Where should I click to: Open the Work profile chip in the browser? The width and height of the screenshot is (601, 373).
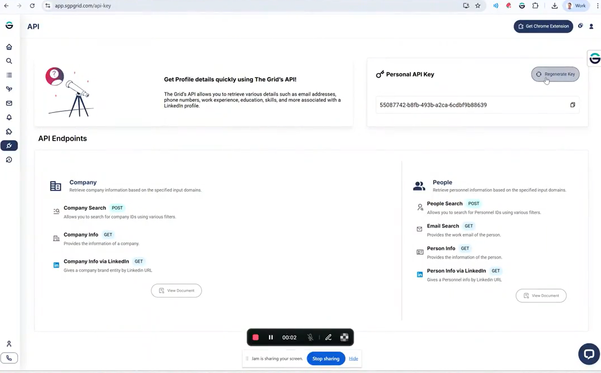point(577,5)
